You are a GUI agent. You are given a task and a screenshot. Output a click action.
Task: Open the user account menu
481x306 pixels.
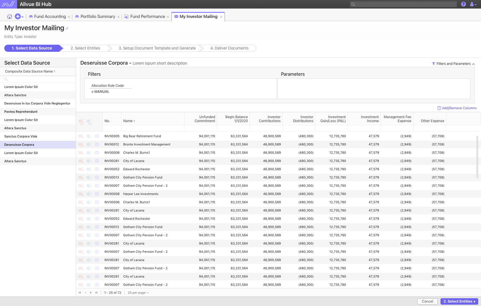tap(473, 4)
